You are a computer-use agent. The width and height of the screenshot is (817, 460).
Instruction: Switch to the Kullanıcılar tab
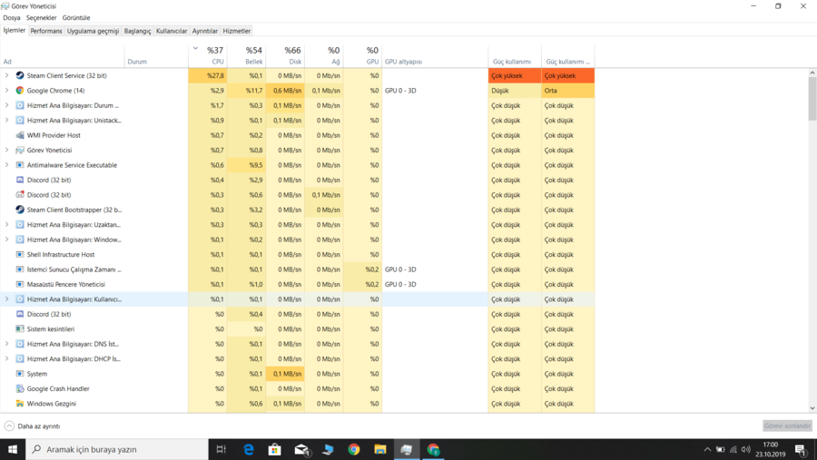(x=172, y=31)
